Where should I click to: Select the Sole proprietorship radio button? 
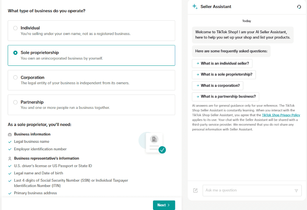click(15, 53)
